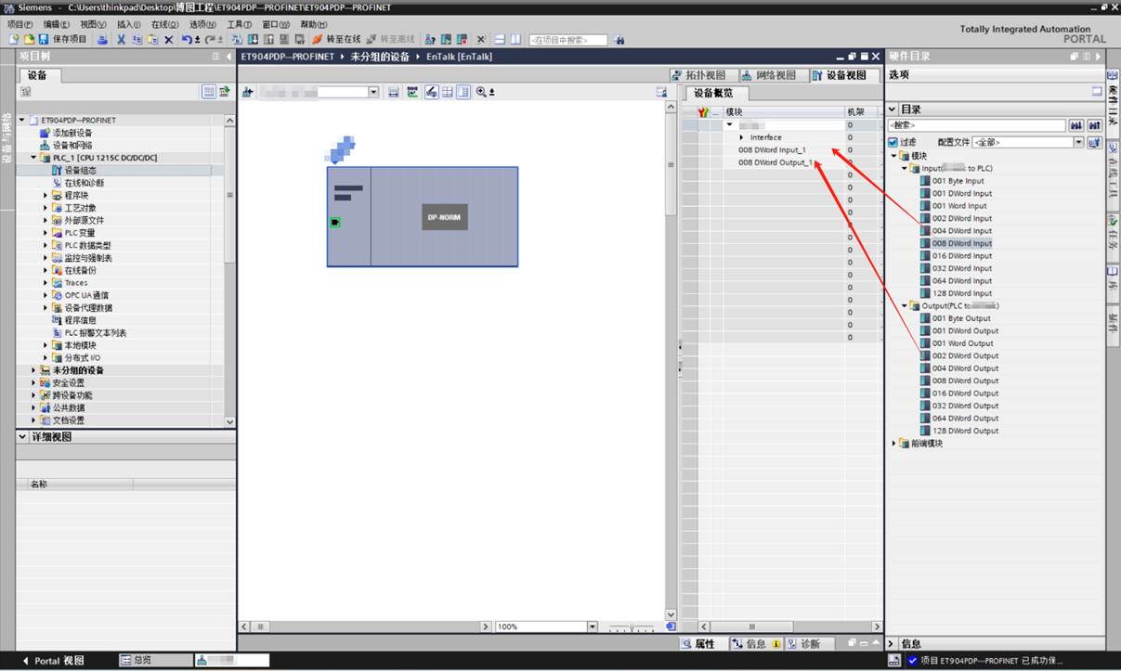
Task: Expand the 前端模块 folder in catalog
Action: point(894,443)
